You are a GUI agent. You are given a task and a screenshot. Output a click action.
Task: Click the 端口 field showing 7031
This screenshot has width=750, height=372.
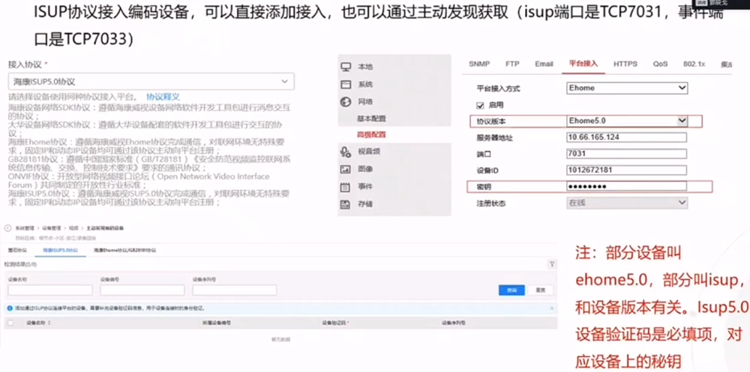(626, 153)
